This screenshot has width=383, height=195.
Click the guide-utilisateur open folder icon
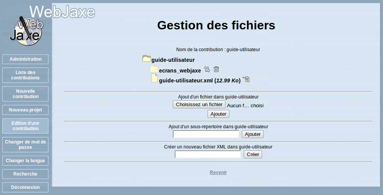point(146,58)
